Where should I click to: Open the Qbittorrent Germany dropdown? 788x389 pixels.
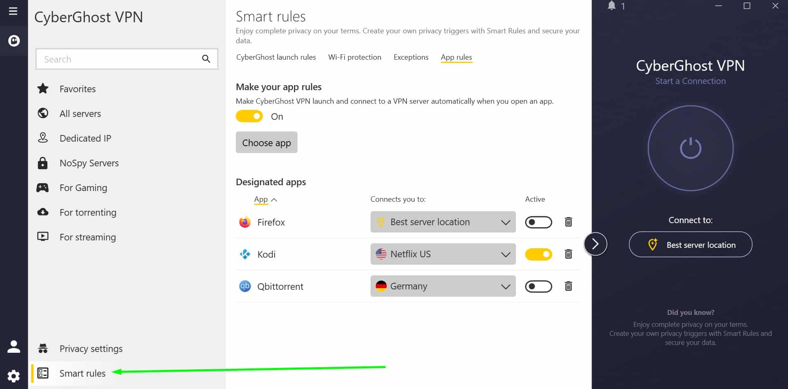[443, 286]
